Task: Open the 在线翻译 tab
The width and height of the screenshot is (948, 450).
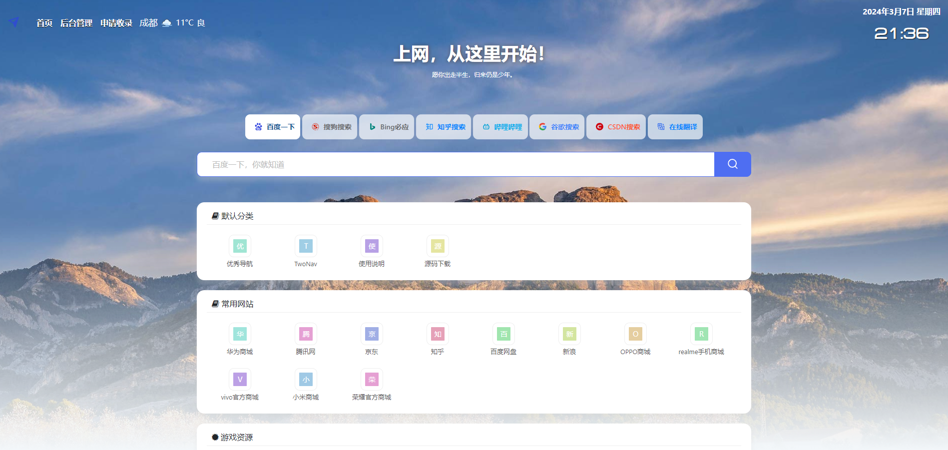Action: [675, 127]
